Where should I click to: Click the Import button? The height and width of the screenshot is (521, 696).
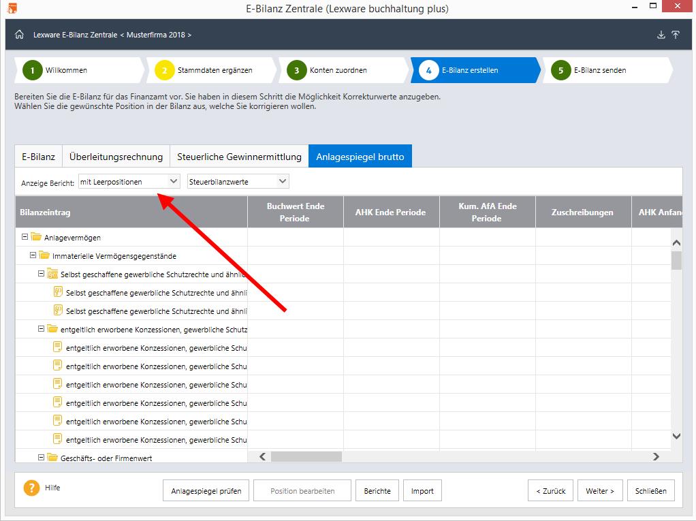(422, 491)
